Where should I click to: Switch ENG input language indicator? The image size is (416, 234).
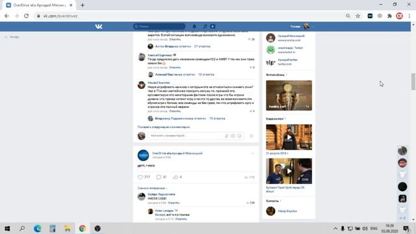(x=374, y=228)
